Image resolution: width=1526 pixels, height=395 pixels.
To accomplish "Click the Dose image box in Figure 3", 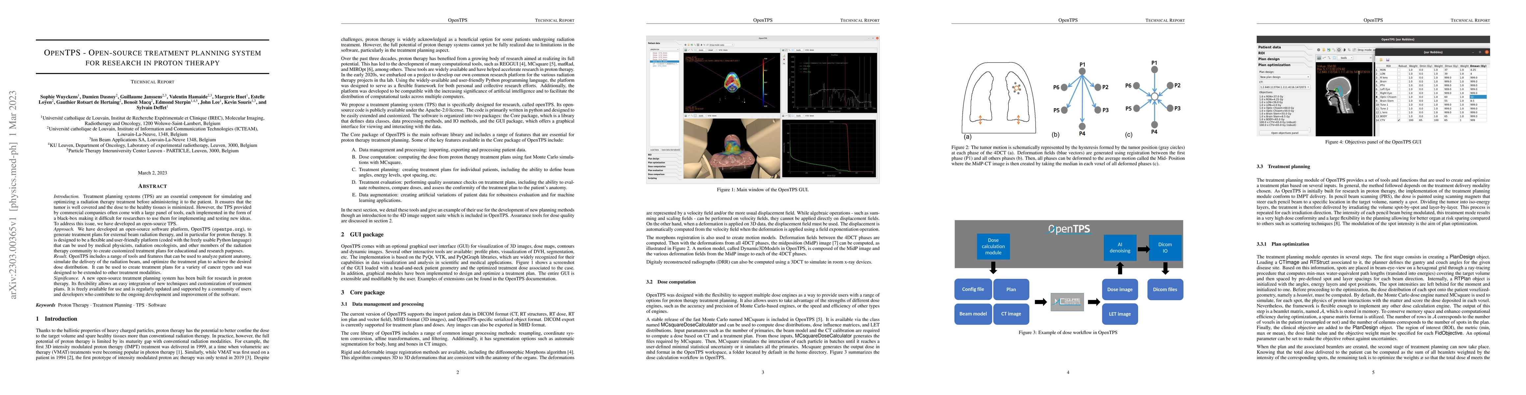I will pos(1120,289).
